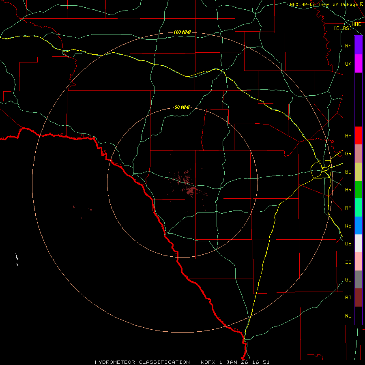365x365 pixels.
Task: Click the magenta UK color swatch
Action: (x=358, y=64)
